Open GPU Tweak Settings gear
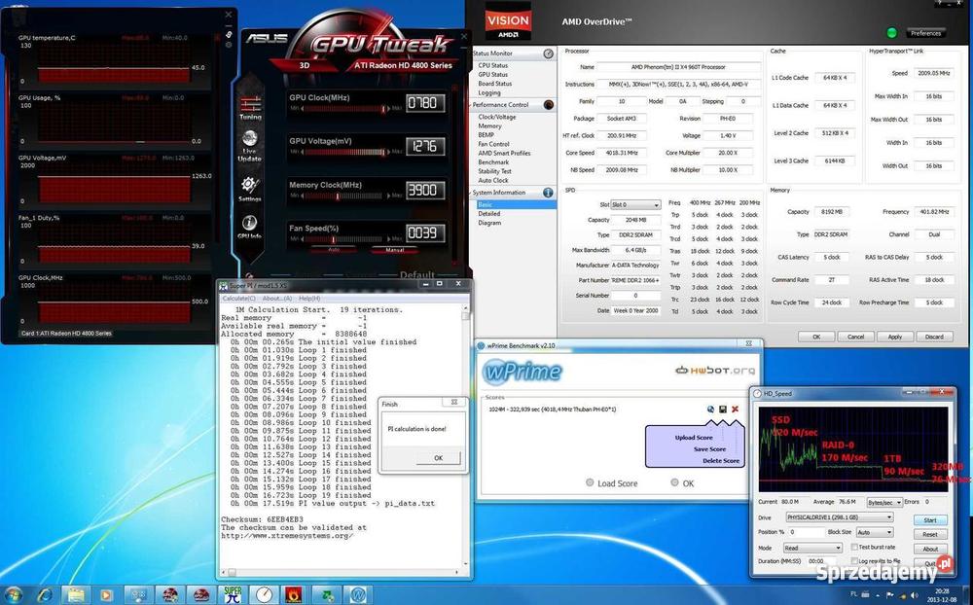Image resolution: width=973 pixels, height=605 pixels. click(x=249, y=188)
